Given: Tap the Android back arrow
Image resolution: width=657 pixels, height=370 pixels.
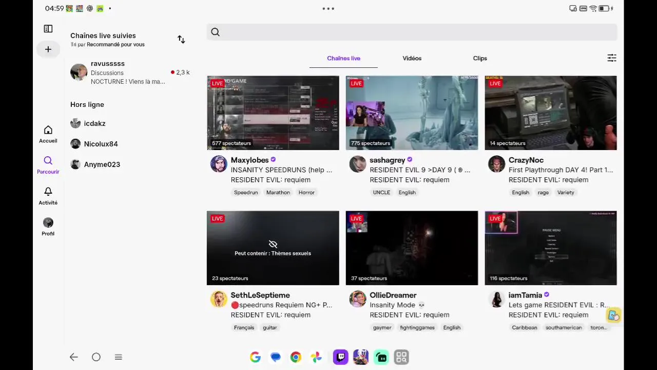Looking at the screenshot, I should coord(74,357).
